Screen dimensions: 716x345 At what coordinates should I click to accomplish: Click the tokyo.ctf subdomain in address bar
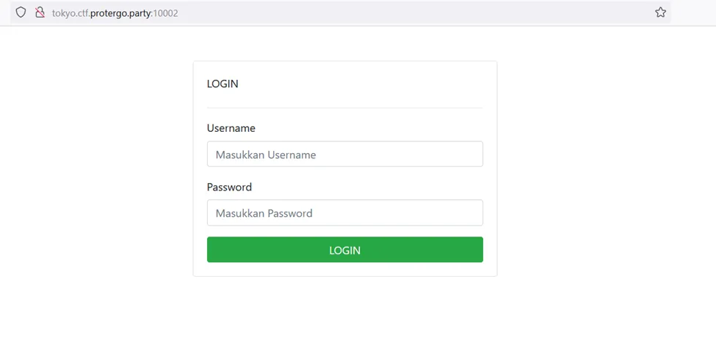point(69,13)
